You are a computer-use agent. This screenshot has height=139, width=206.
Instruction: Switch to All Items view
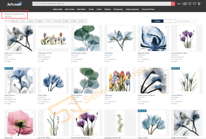pos(157,21)
